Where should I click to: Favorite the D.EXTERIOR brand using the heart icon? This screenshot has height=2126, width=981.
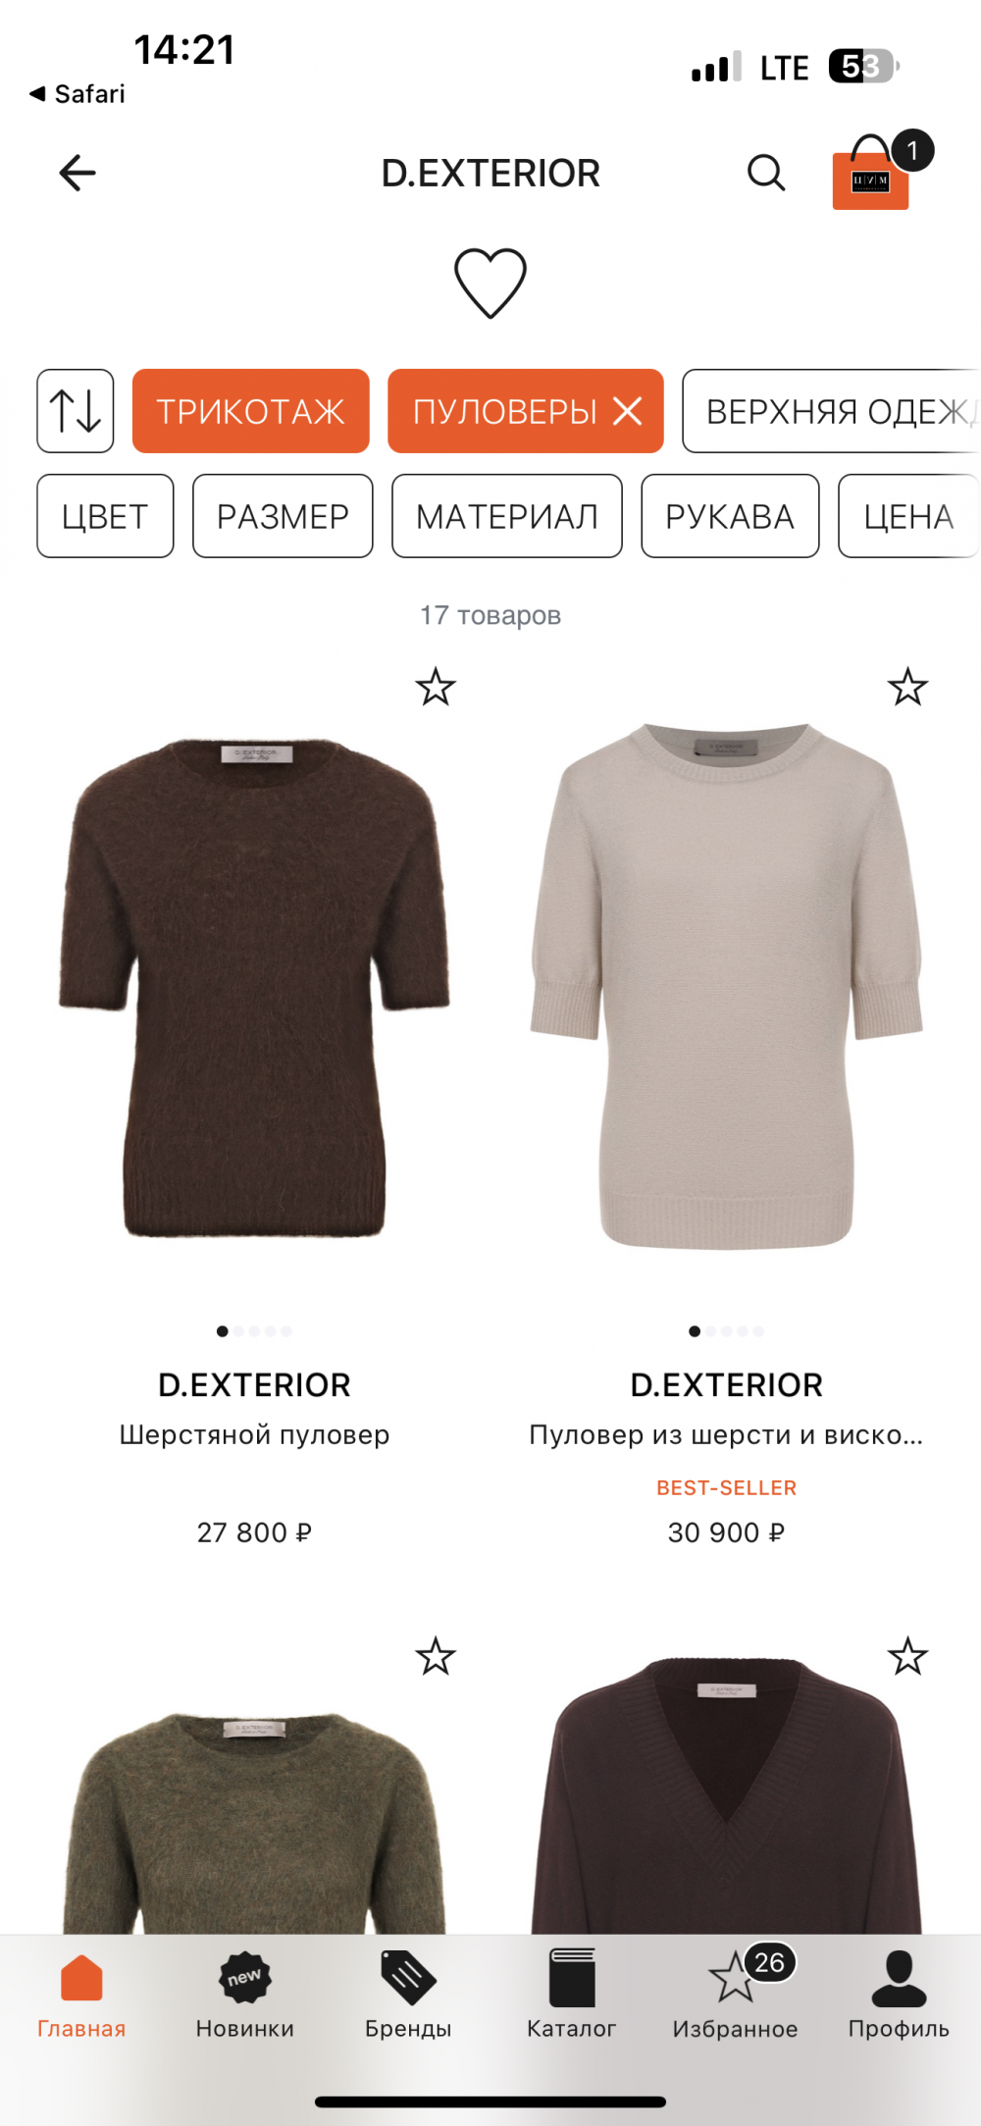pyautogui.click(x=490, y=283)
